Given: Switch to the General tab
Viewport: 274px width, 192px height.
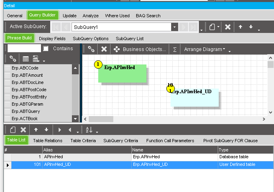Looking at the screenshot, I should coord(15,16).
